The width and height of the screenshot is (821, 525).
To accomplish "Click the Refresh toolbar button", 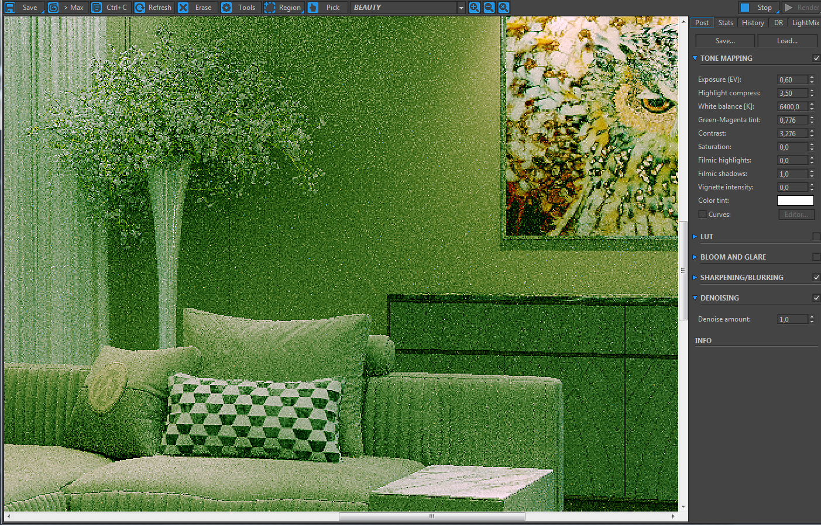I will [153, 8].
